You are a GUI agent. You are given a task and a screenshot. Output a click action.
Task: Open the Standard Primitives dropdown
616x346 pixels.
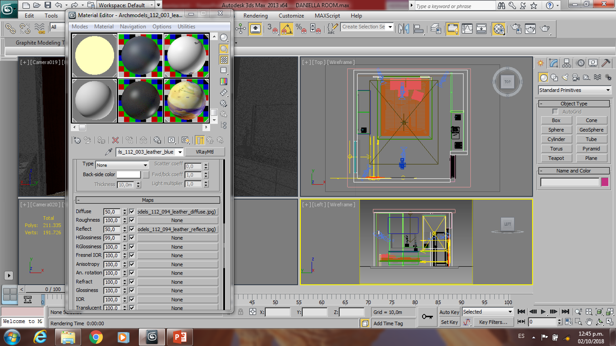tap(574, 90)
